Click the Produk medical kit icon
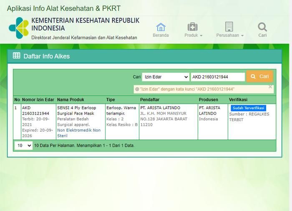 193,27
